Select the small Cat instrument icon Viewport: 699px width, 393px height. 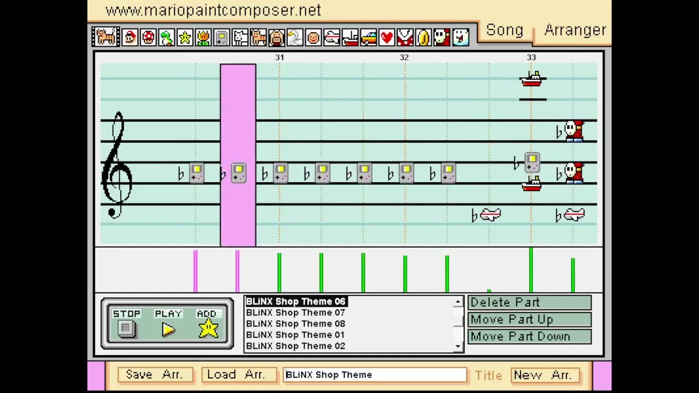click(258, 37)
